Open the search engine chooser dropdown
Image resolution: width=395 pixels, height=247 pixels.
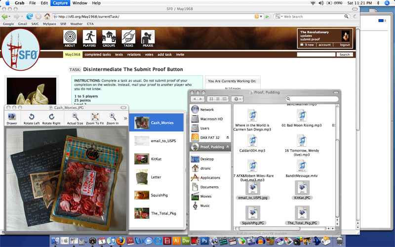pos(278,16)
